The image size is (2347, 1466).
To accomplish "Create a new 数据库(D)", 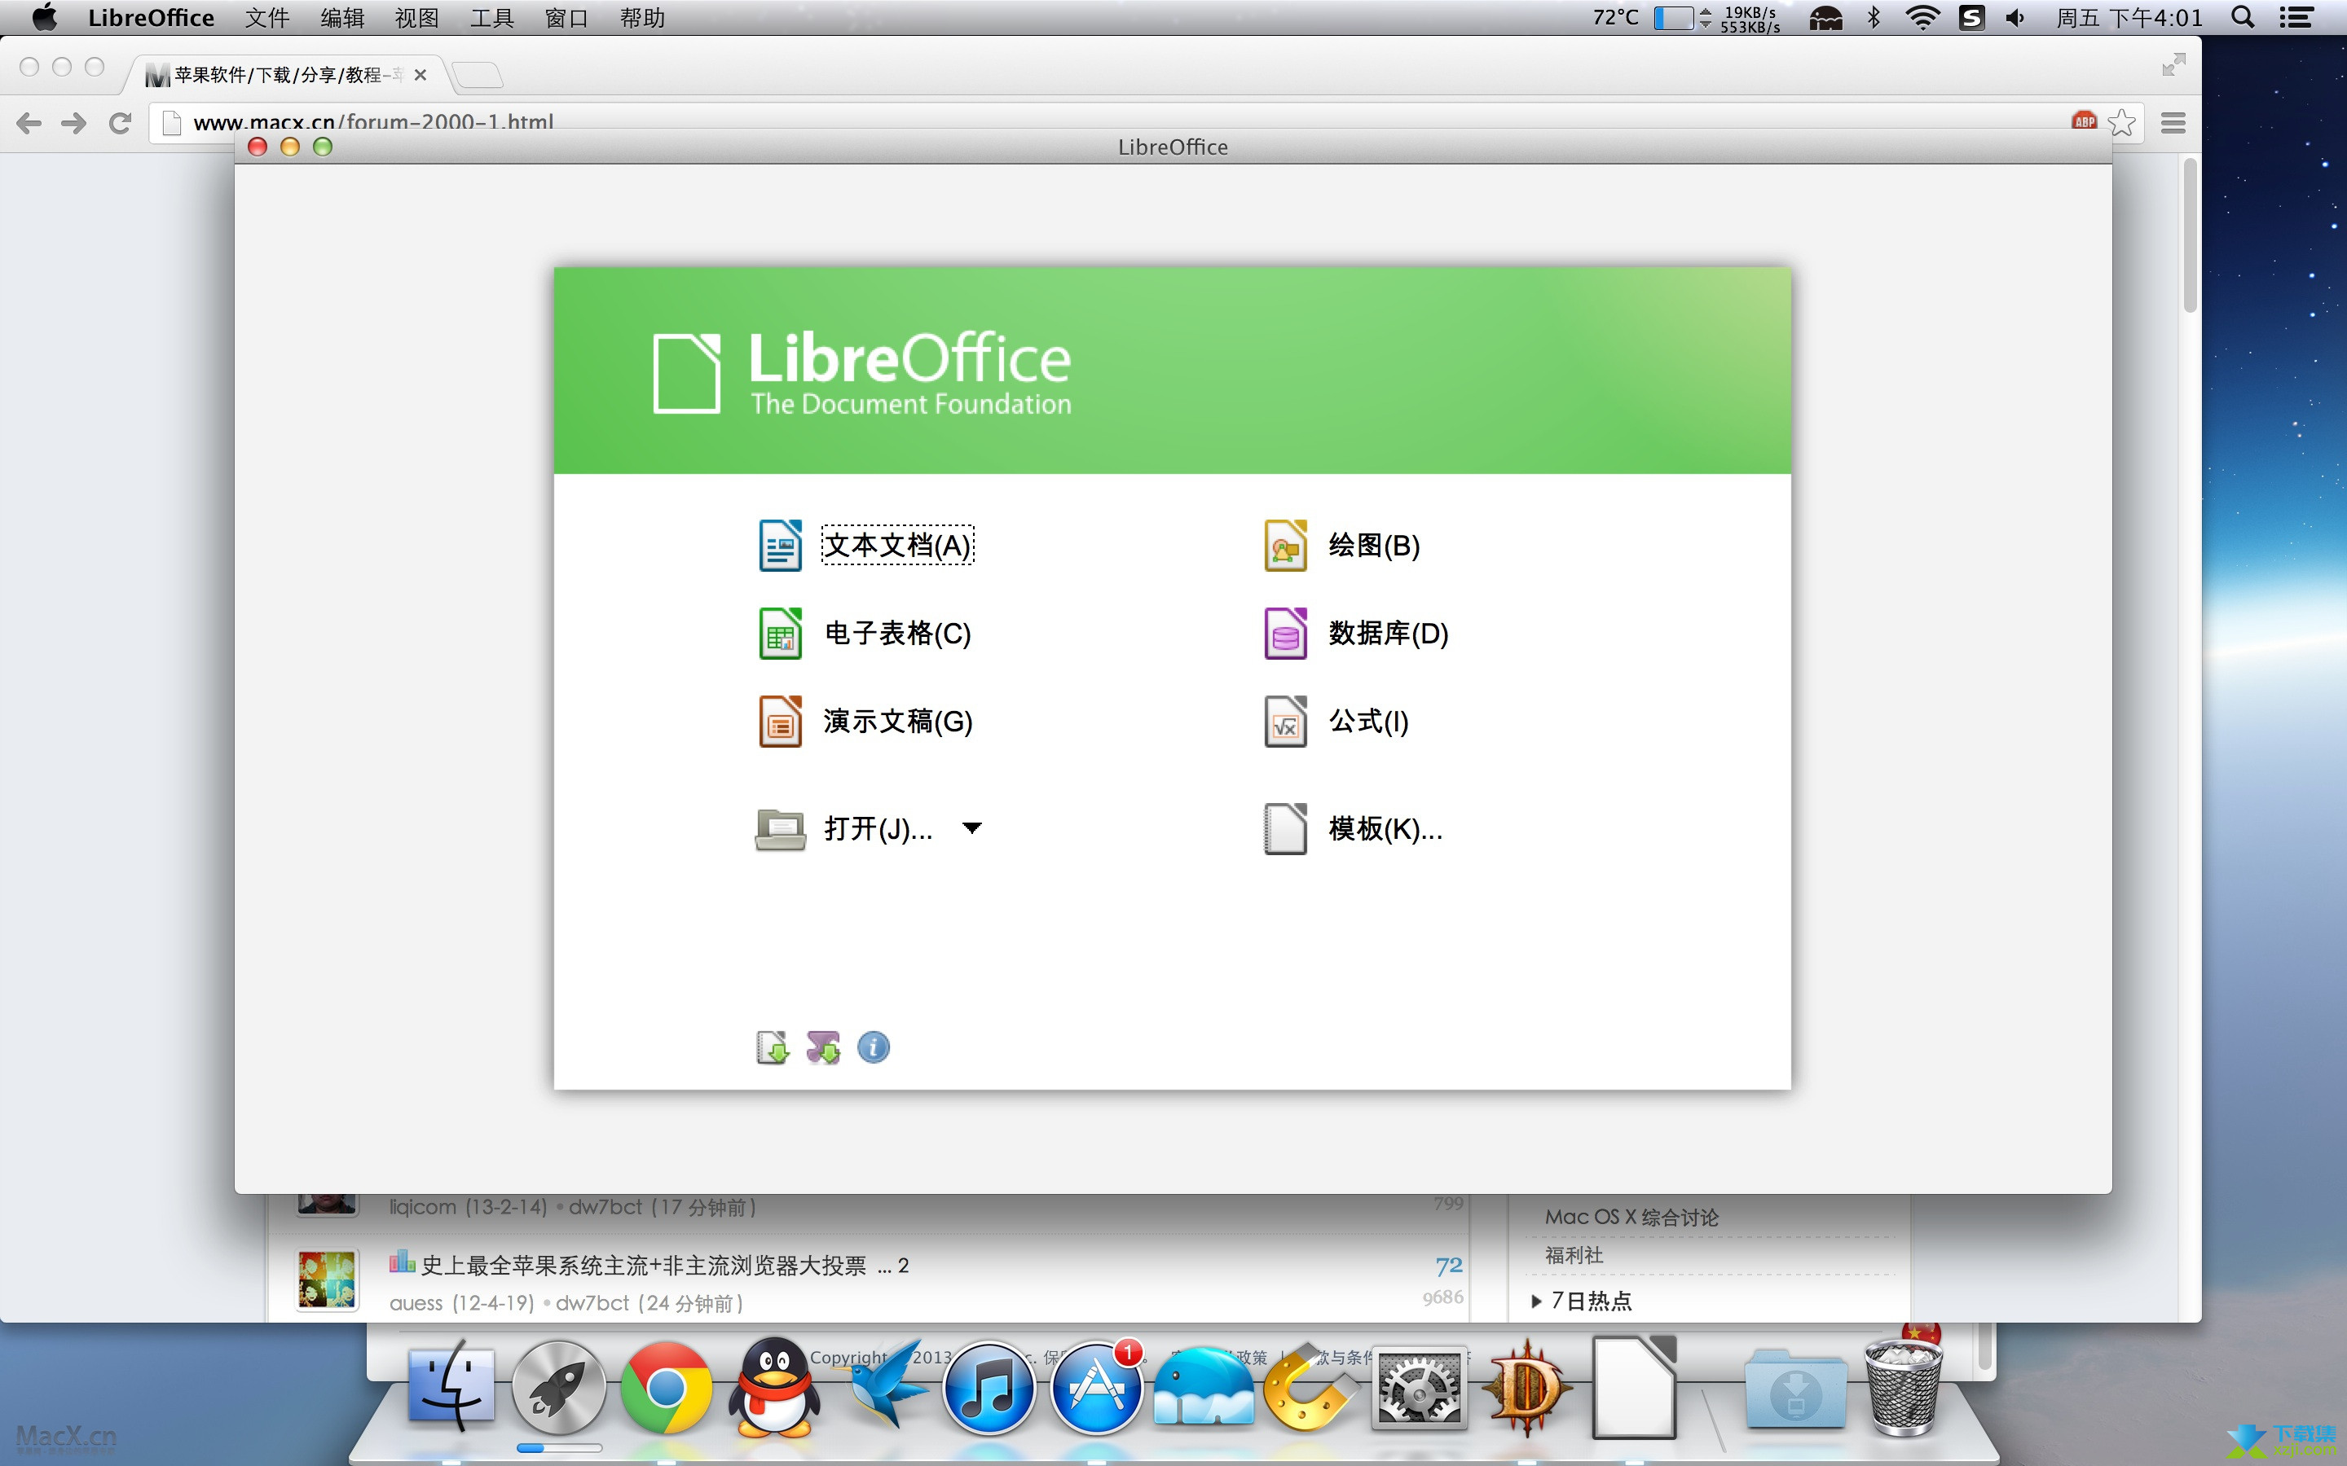I will point(1388,633).
